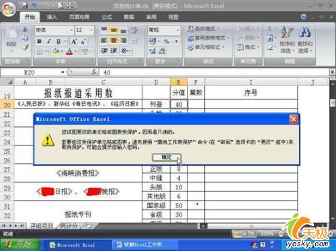Image resolution: width=336 pixels, height=251 pixels.
Task: Switch to the 数据 ribbon tab
Action: tap(129, 17)
